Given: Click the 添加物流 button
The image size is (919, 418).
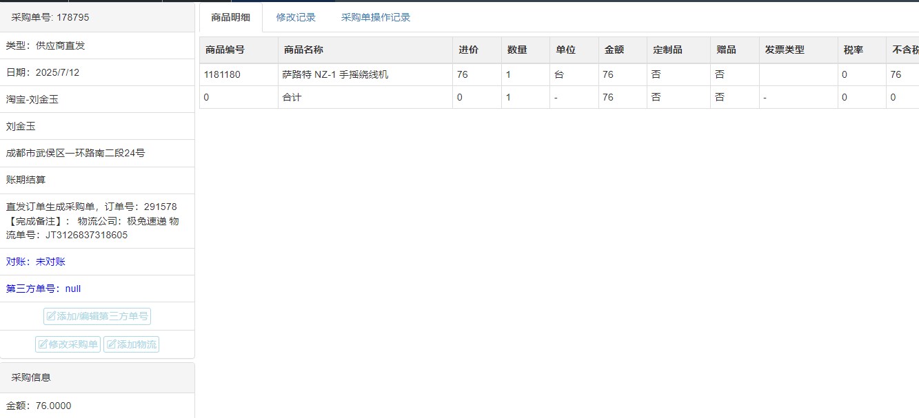Looking at the screenshot, I should [x=131, y=344].
